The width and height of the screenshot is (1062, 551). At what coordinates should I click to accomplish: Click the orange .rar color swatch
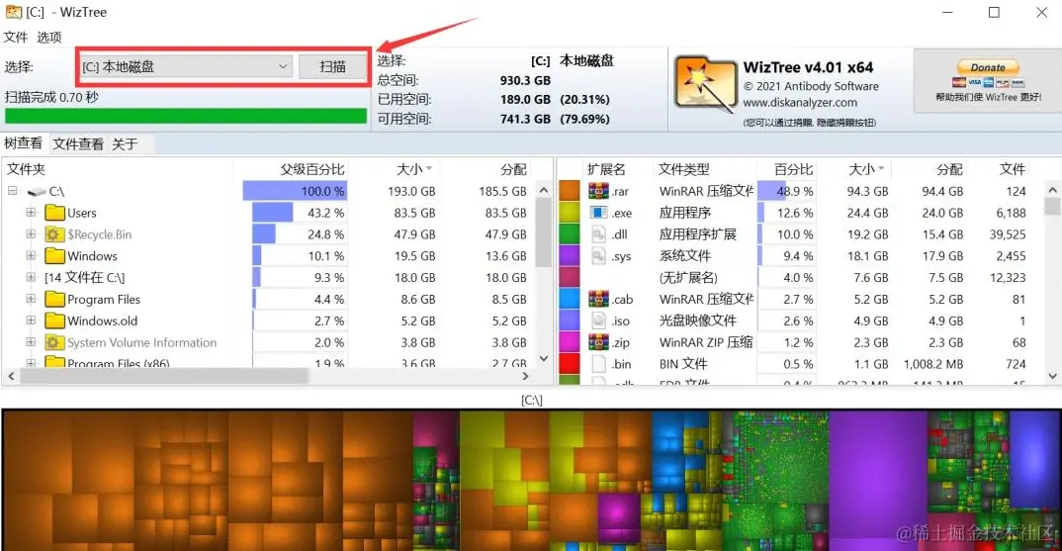569,191
